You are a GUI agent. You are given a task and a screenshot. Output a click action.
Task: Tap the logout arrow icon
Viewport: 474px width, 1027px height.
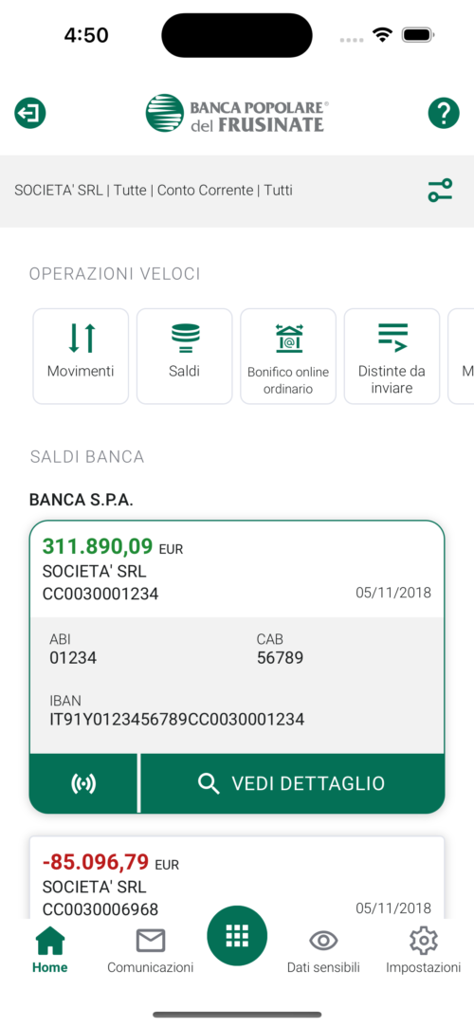[30, 113]
